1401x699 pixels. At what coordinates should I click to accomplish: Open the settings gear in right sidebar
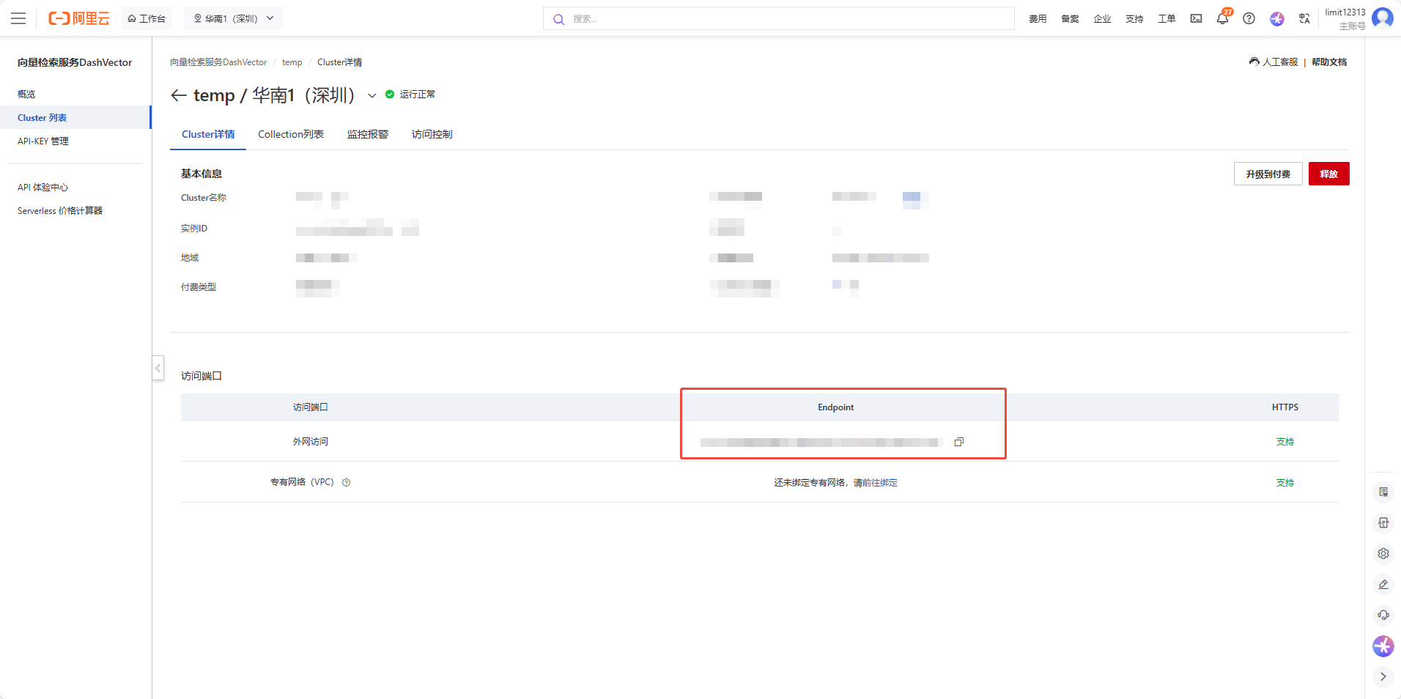1383,554
